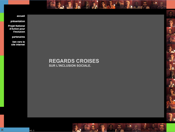Select white-haired person portrait in right column
The image size is (175, 132).
(x=171, y=117)
